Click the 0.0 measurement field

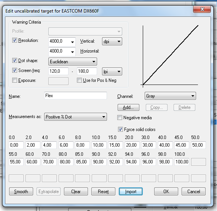click(x=16, y=145)
